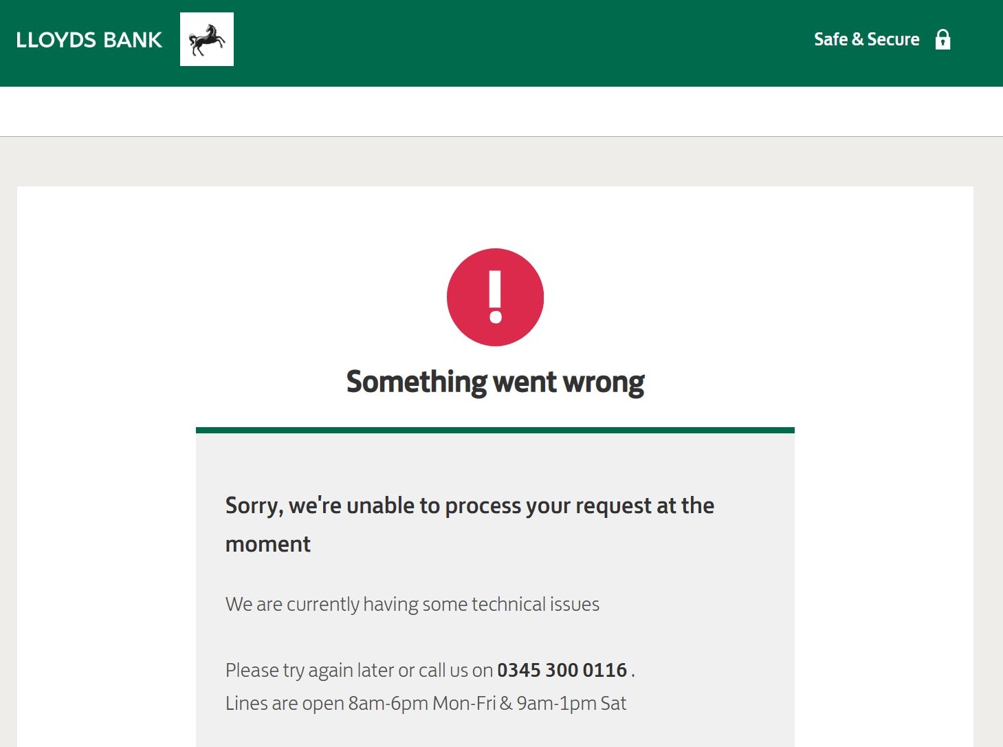The image size is (1003, 747).
Task: Call the 0345 300 0116 phone number link
Action: click(562, 670)
